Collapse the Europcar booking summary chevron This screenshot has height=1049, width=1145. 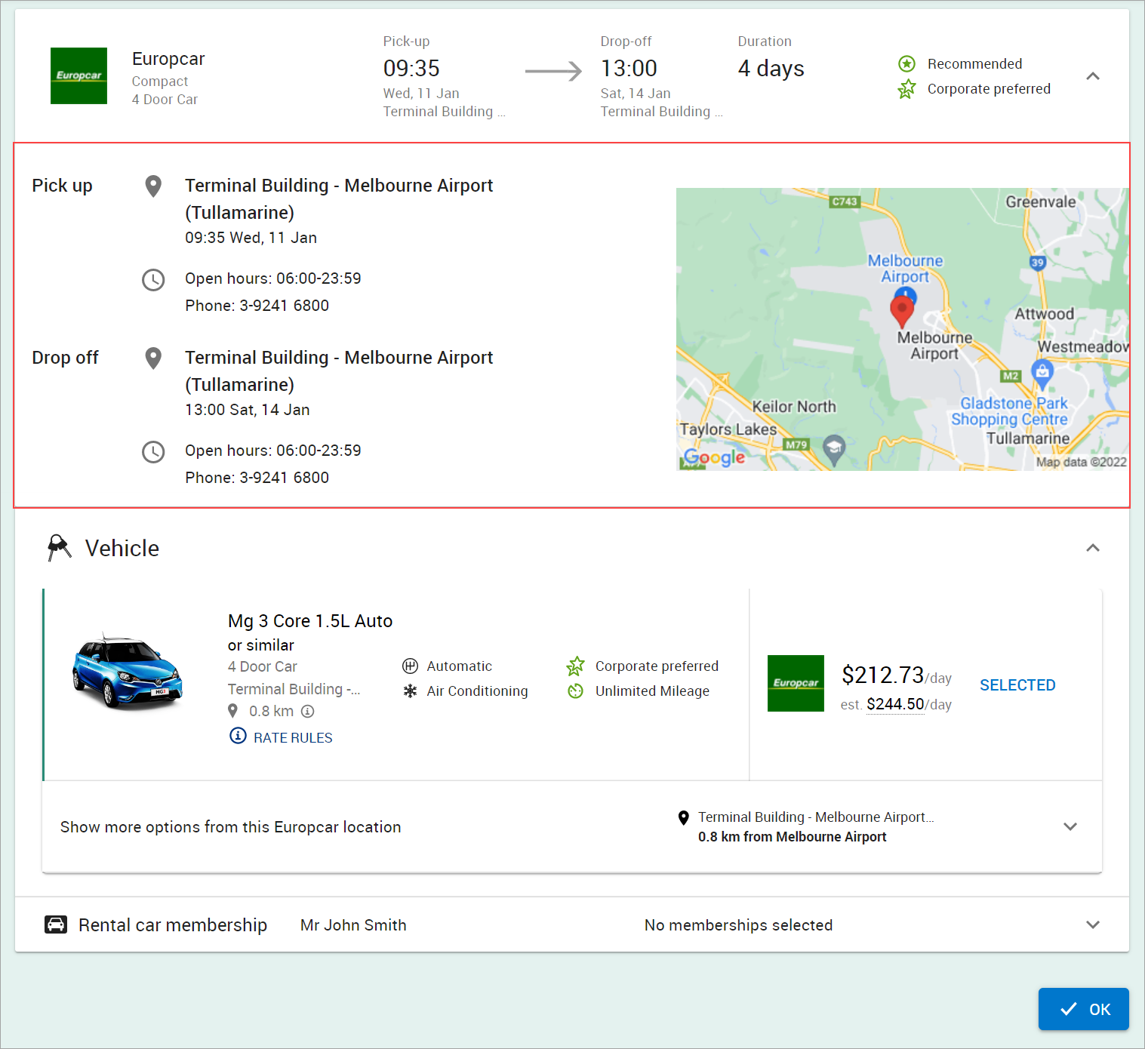click(1092, 76)
